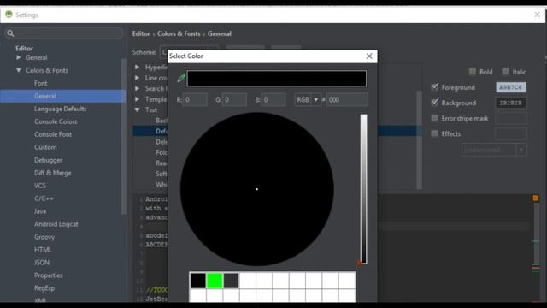Expand the Search results group
Viewport: 547px width, 308px height.
click(x=137, y=88)
